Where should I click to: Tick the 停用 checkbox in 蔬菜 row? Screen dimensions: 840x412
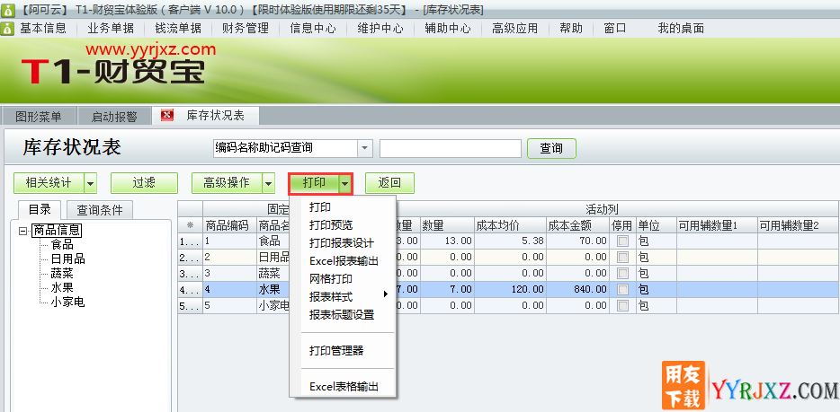pyautogui.click(x=622, y=274)
